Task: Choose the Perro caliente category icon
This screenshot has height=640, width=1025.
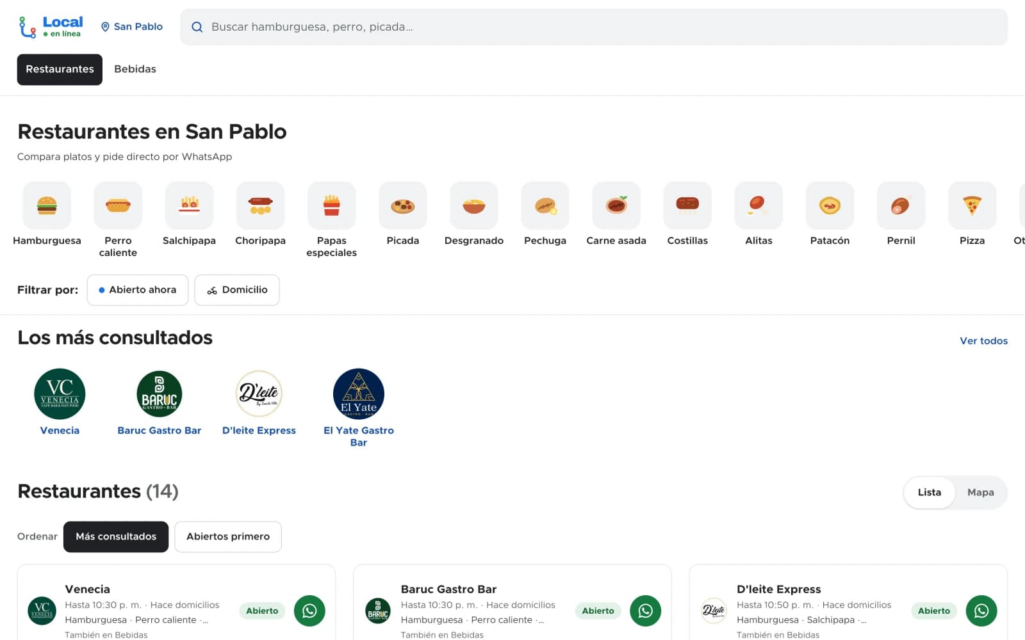Action: tap(118, 205)
